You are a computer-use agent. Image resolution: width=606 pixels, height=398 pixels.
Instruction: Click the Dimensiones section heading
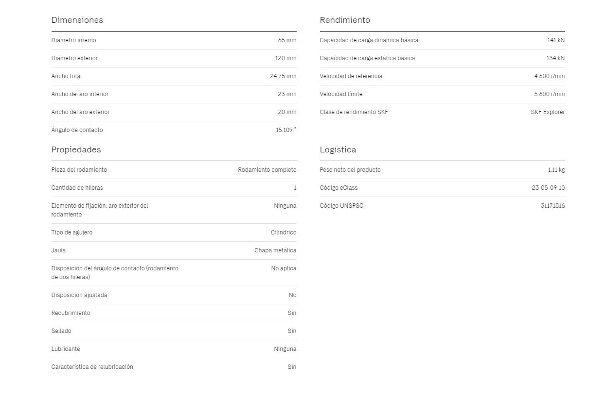tap(77, 20)
